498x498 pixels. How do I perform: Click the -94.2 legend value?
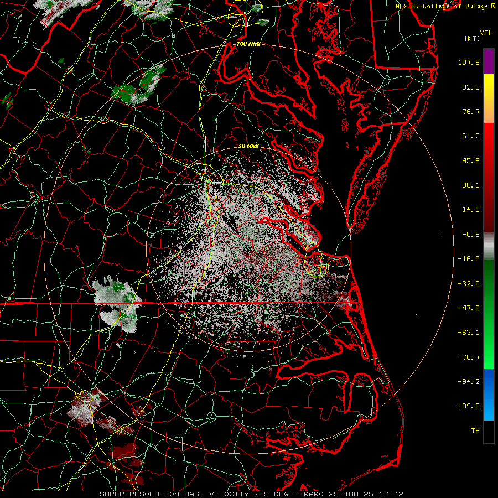pos(469,382)
